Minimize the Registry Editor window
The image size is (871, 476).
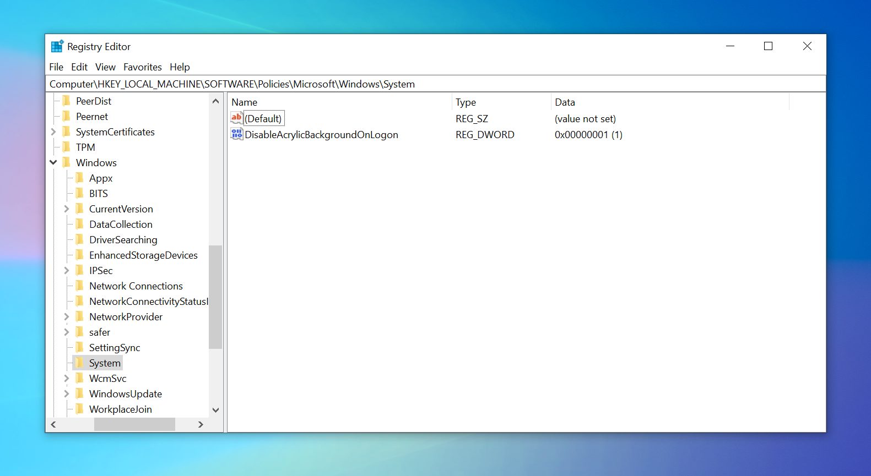(730, 46)
